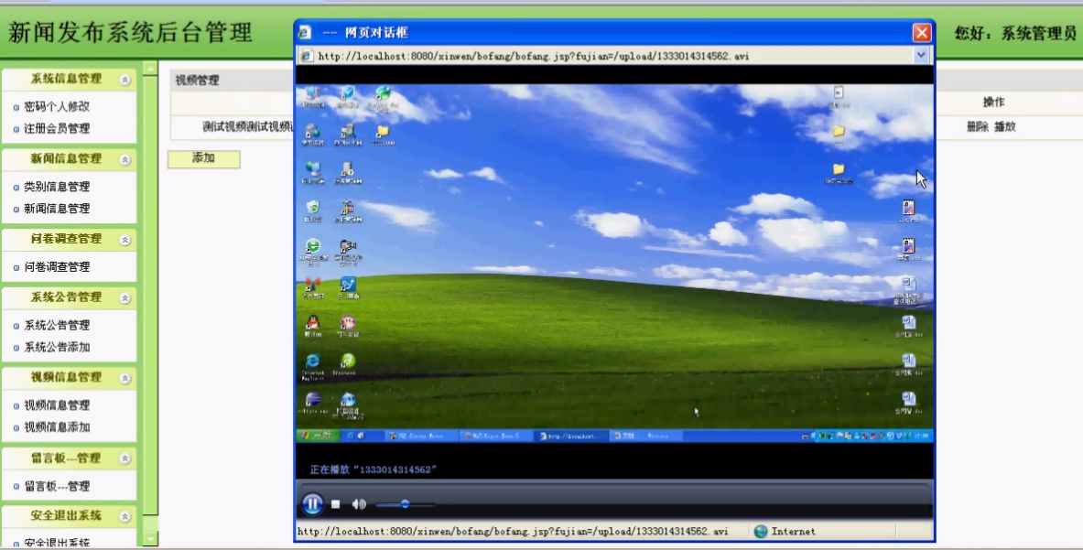Open the 新闻信息管理 link under 类别信息管理
This screenshot has height=550, width=1083.
coord(57,209)
